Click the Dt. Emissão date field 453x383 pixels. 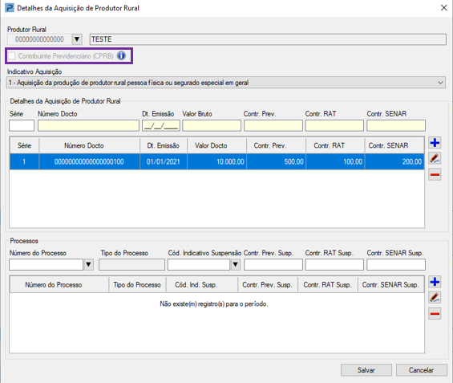(x=161, y=126)
